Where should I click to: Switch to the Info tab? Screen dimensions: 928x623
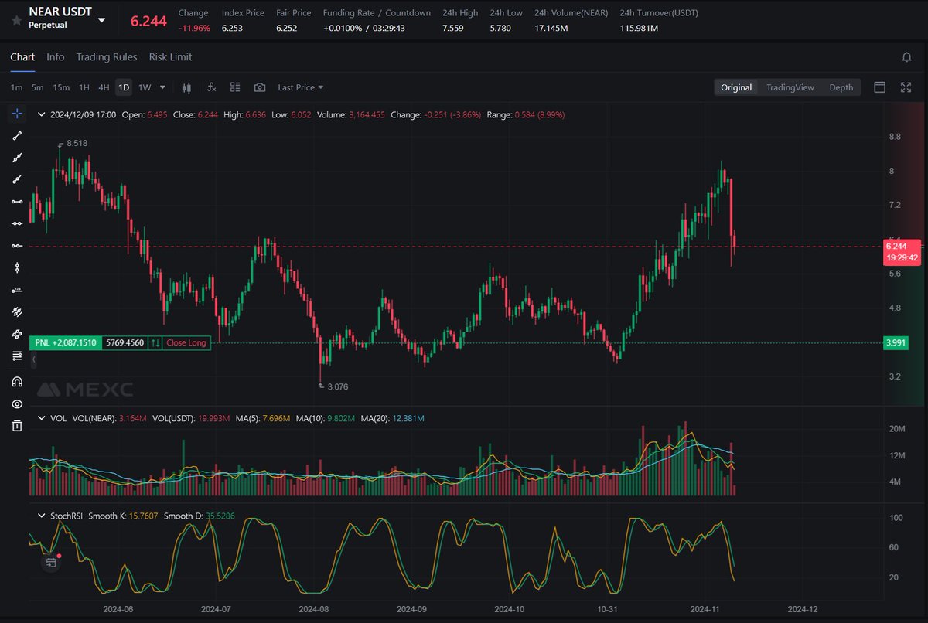click(56, 57)
